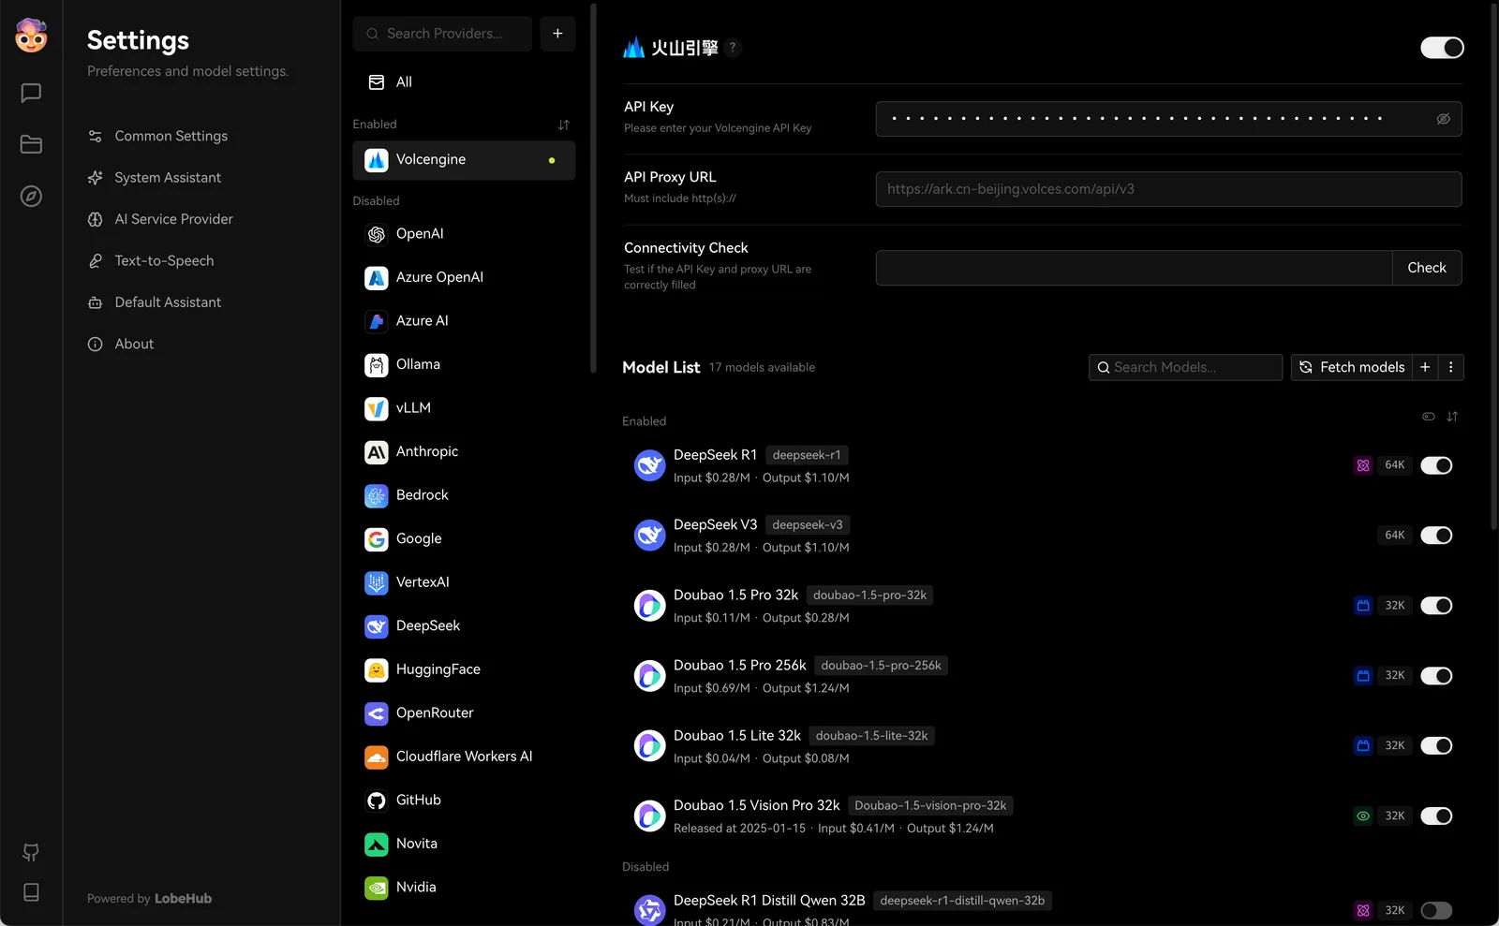Click the Fetch models button

(1351, 367)
